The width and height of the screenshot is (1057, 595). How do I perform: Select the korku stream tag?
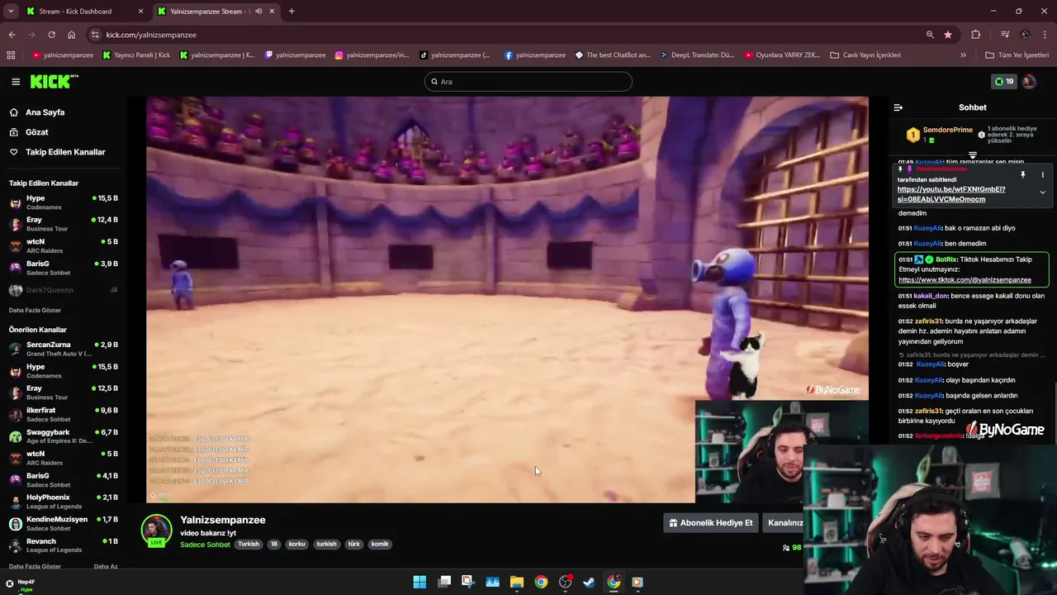pyautogui.click(x=296, y=544)
